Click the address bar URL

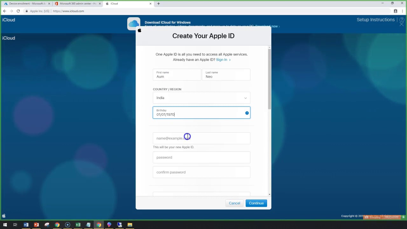tap(68, 11)
